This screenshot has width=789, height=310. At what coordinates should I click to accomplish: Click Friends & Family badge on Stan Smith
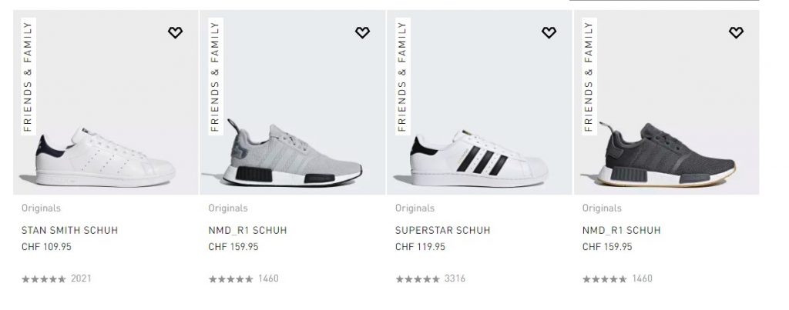28,77
